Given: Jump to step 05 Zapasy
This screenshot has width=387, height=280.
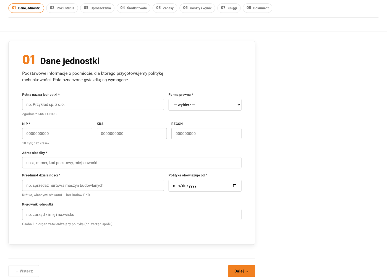Looking at the screenshot, I should point(165,8).
